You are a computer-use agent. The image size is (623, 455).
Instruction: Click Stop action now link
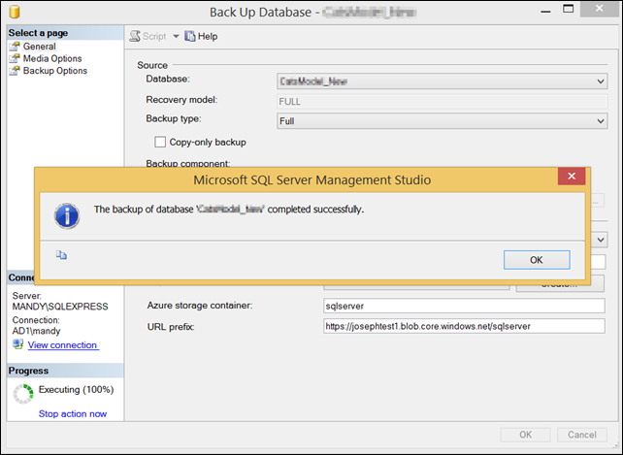[x=72, y=414]
